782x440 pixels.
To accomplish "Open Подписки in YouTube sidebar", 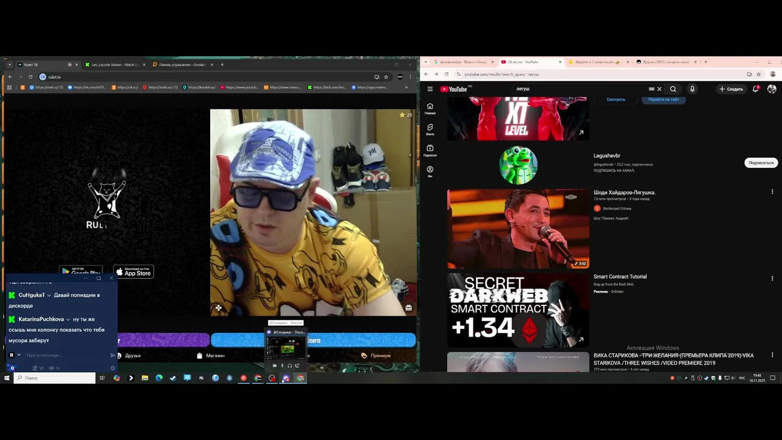I will point(430,150).
